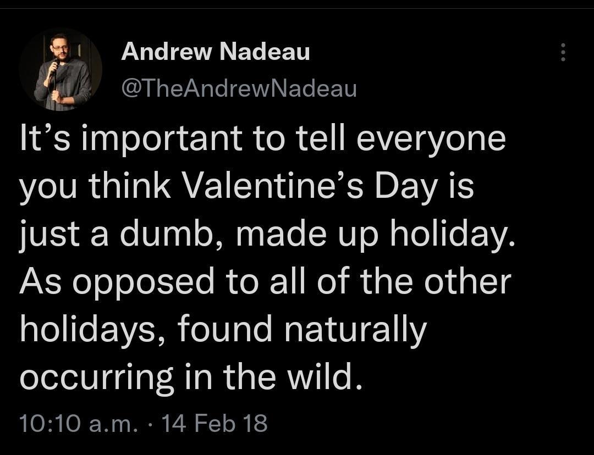The height and width of the screenshot is (455, 594).
Task: Select the 10:10 a.m. time label
Action: [80, 422]
